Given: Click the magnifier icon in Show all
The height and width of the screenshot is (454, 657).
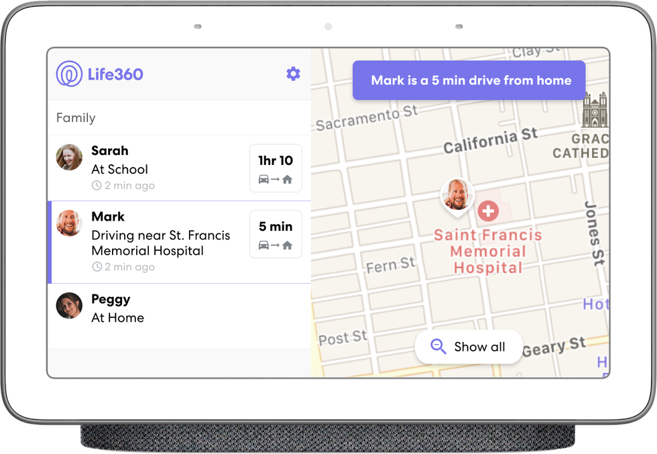Looking at the screenshot, I should point(438,347).
